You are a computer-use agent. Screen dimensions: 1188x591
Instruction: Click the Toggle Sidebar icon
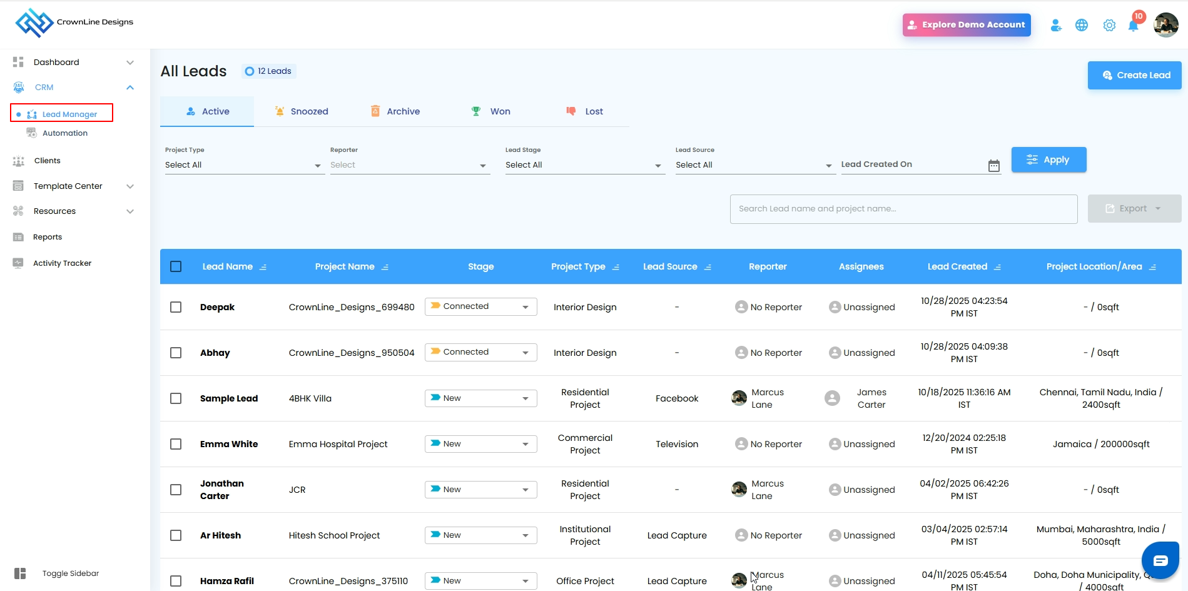[20, 573]
